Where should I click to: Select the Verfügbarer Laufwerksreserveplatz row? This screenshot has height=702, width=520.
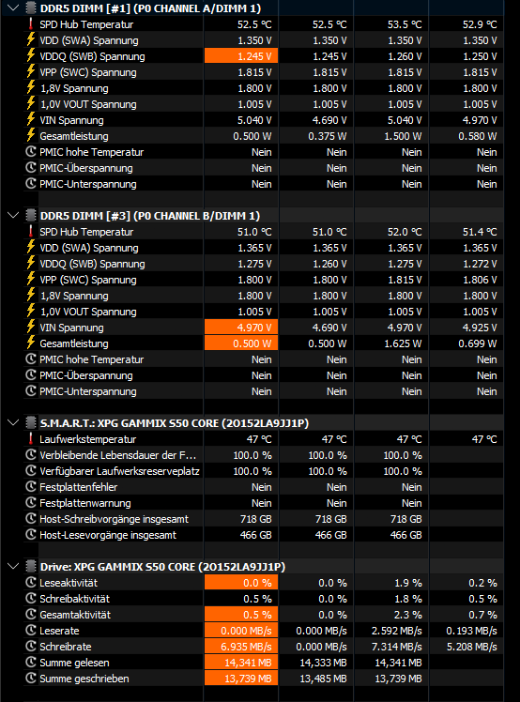click(x=264, y=471)
